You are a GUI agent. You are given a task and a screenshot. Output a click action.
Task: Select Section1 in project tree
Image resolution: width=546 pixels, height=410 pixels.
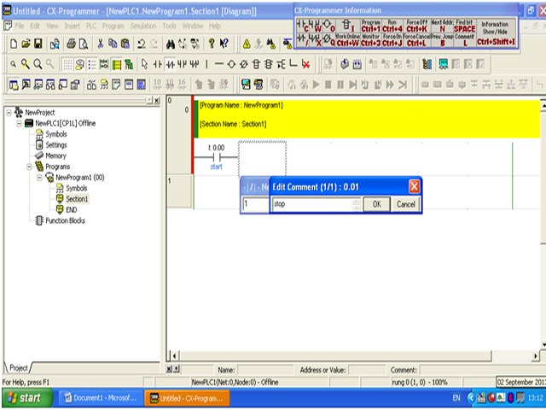[x=77, y=199]
